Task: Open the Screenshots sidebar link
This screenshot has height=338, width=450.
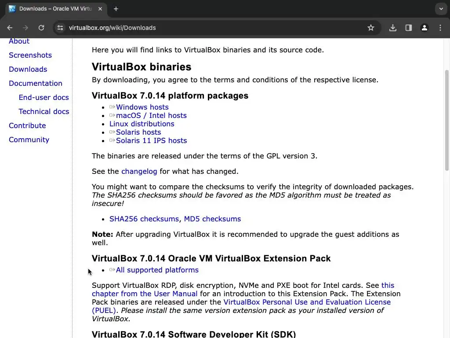Action: [x=30, y=55]
